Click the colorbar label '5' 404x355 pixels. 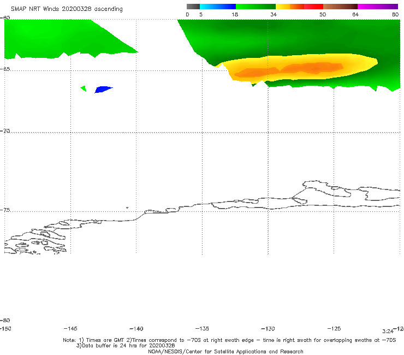coord(201,14)
